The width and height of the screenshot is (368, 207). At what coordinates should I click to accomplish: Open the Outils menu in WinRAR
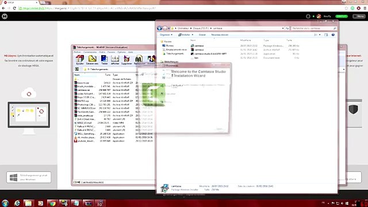[x=102, y=52]
